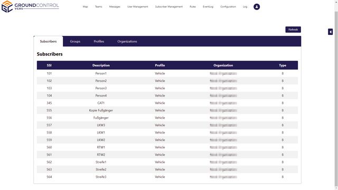Select the Streife3 description
338x190 pixels.
pos(101,177)
